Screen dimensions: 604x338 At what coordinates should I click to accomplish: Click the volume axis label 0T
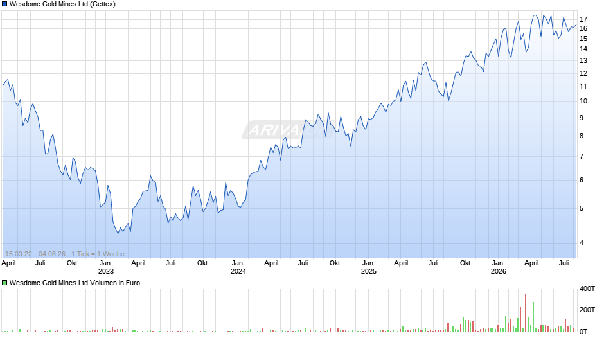(583, 332)
